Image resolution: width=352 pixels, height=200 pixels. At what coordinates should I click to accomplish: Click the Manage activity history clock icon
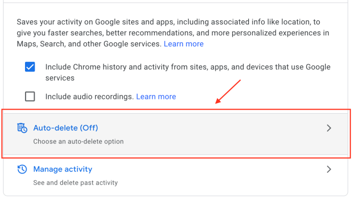click(x=22, y=169)
